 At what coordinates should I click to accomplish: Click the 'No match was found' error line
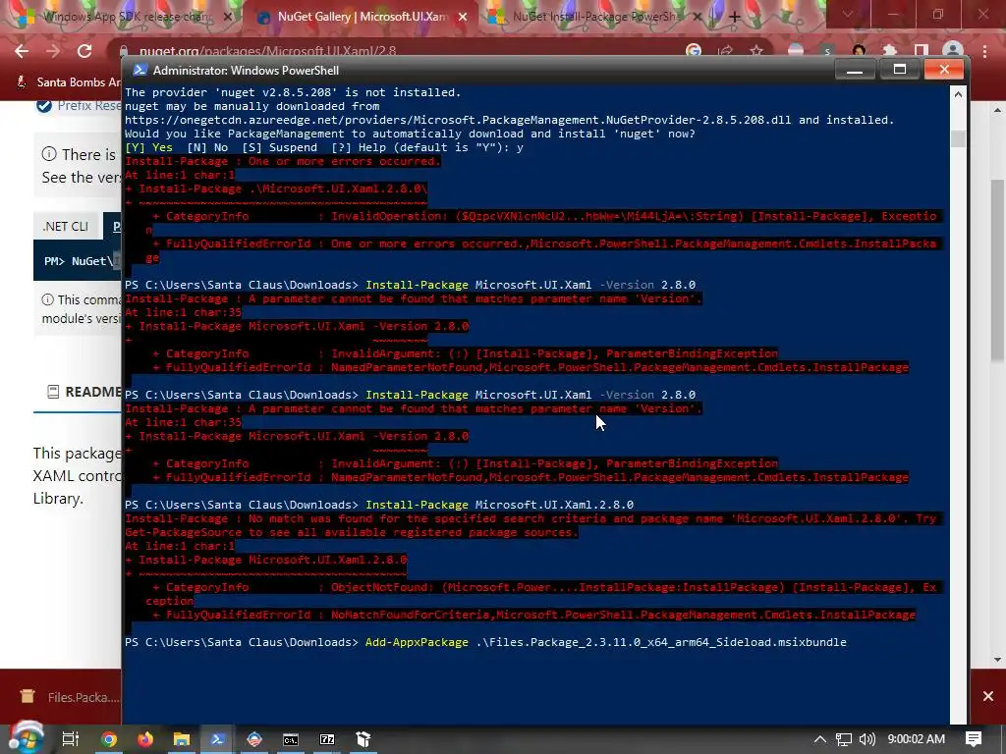533,518
